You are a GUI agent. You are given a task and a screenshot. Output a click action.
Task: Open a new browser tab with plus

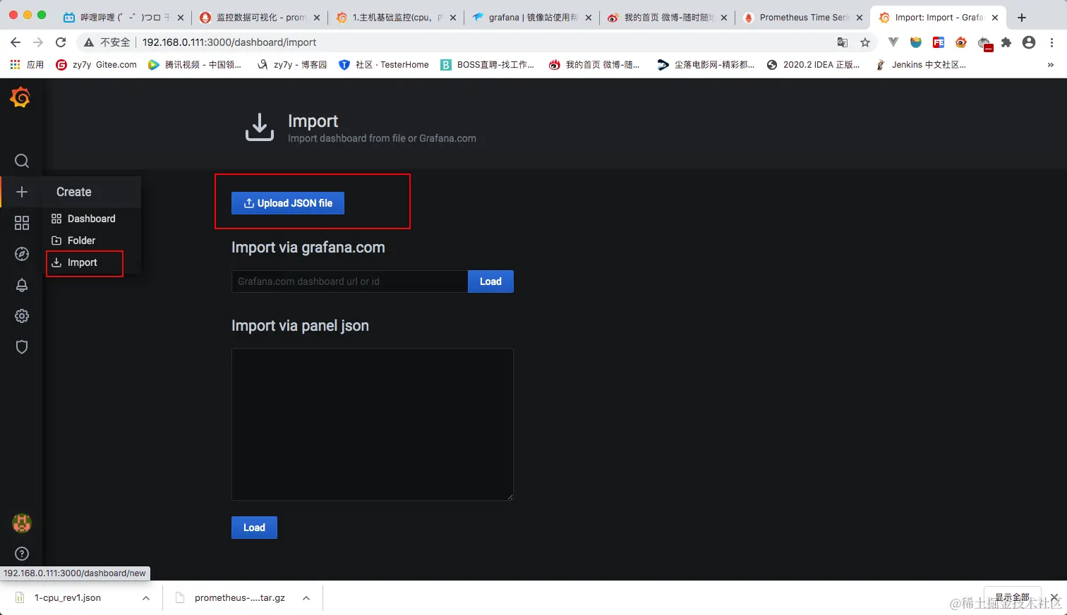(x=1022, y=18)
